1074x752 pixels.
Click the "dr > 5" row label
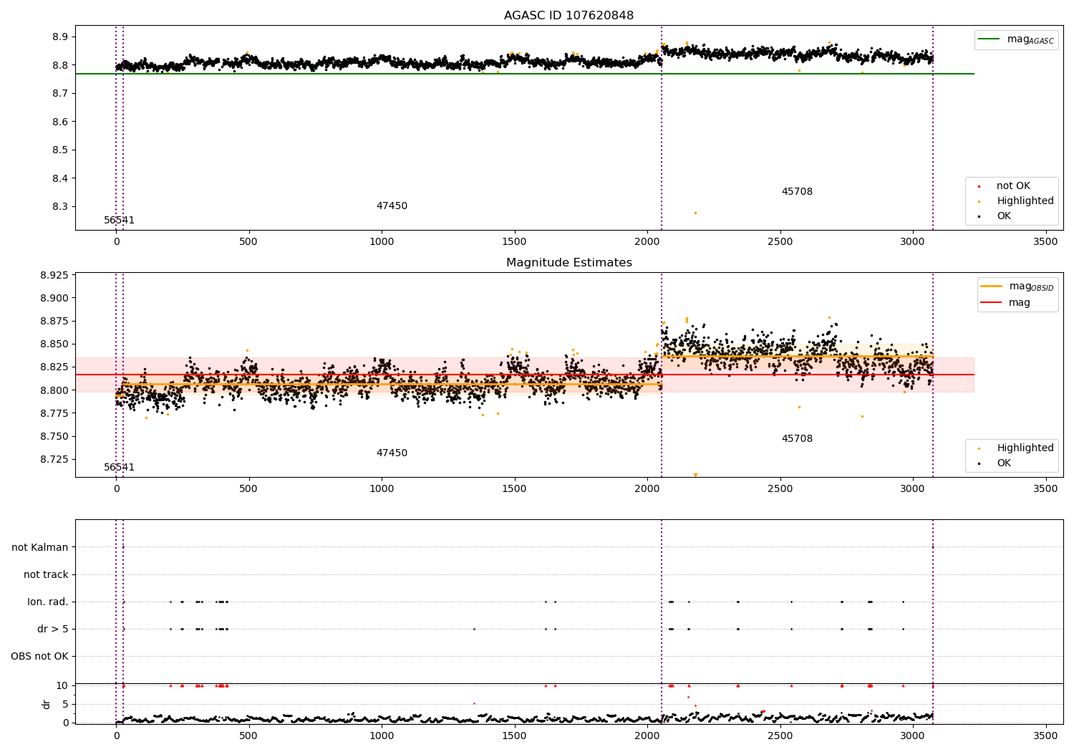click(53, 629)
